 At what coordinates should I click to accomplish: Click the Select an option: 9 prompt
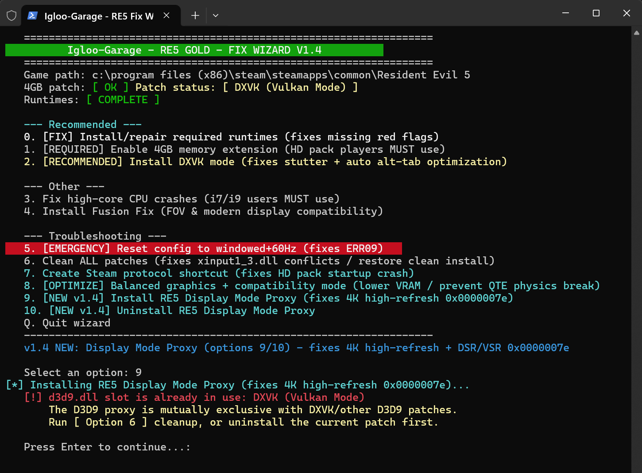coord(83,372)
